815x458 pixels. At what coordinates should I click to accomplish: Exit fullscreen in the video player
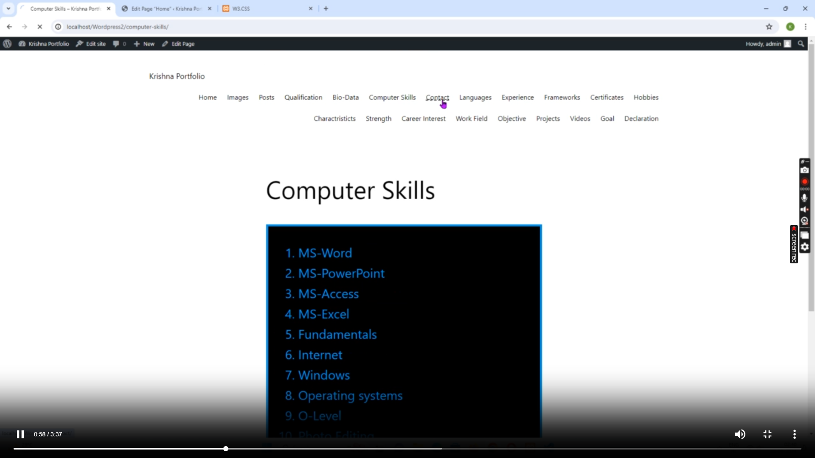[767, 434]
